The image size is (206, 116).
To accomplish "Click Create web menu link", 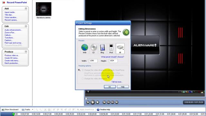I will click(x=12, y=61).
